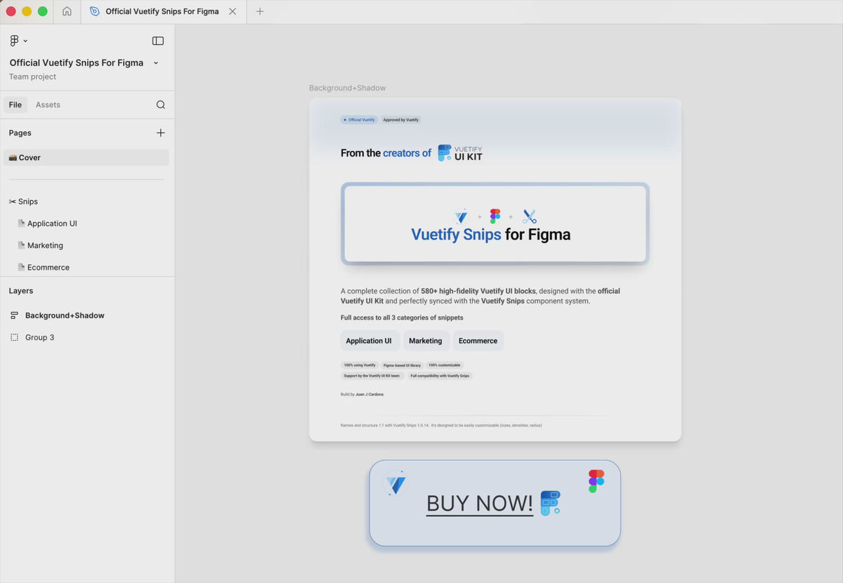Click the Full compatibility with Vuetify Snips tag

tap(440, 376)
